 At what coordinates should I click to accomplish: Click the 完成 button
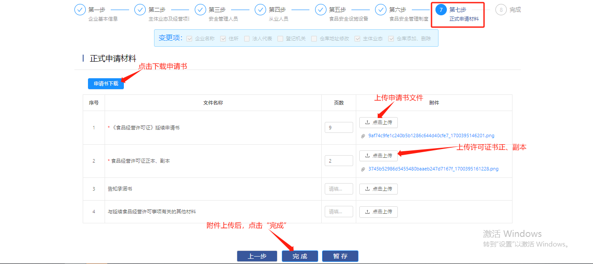click(300, 256)
